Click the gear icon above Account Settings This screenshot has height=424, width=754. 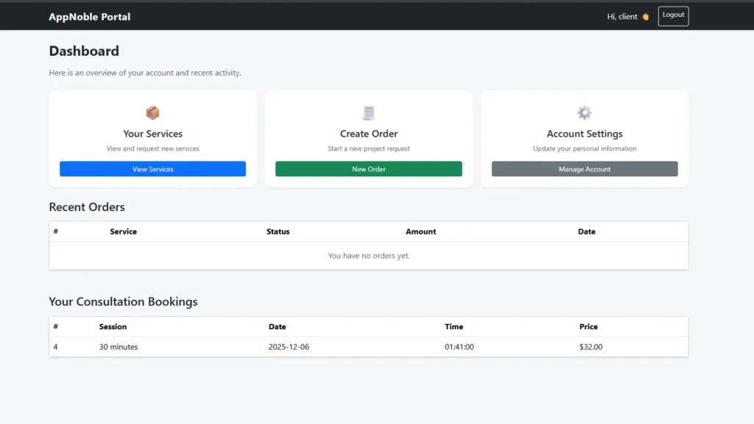[x=585, y=112]
